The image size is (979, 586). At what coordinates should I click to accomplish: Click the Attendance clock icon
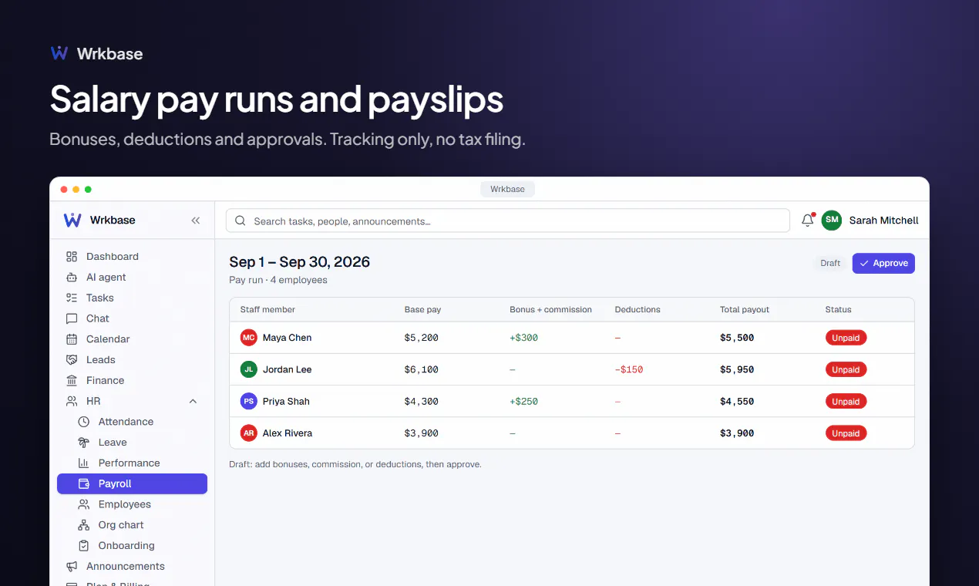tap(84, 422)
